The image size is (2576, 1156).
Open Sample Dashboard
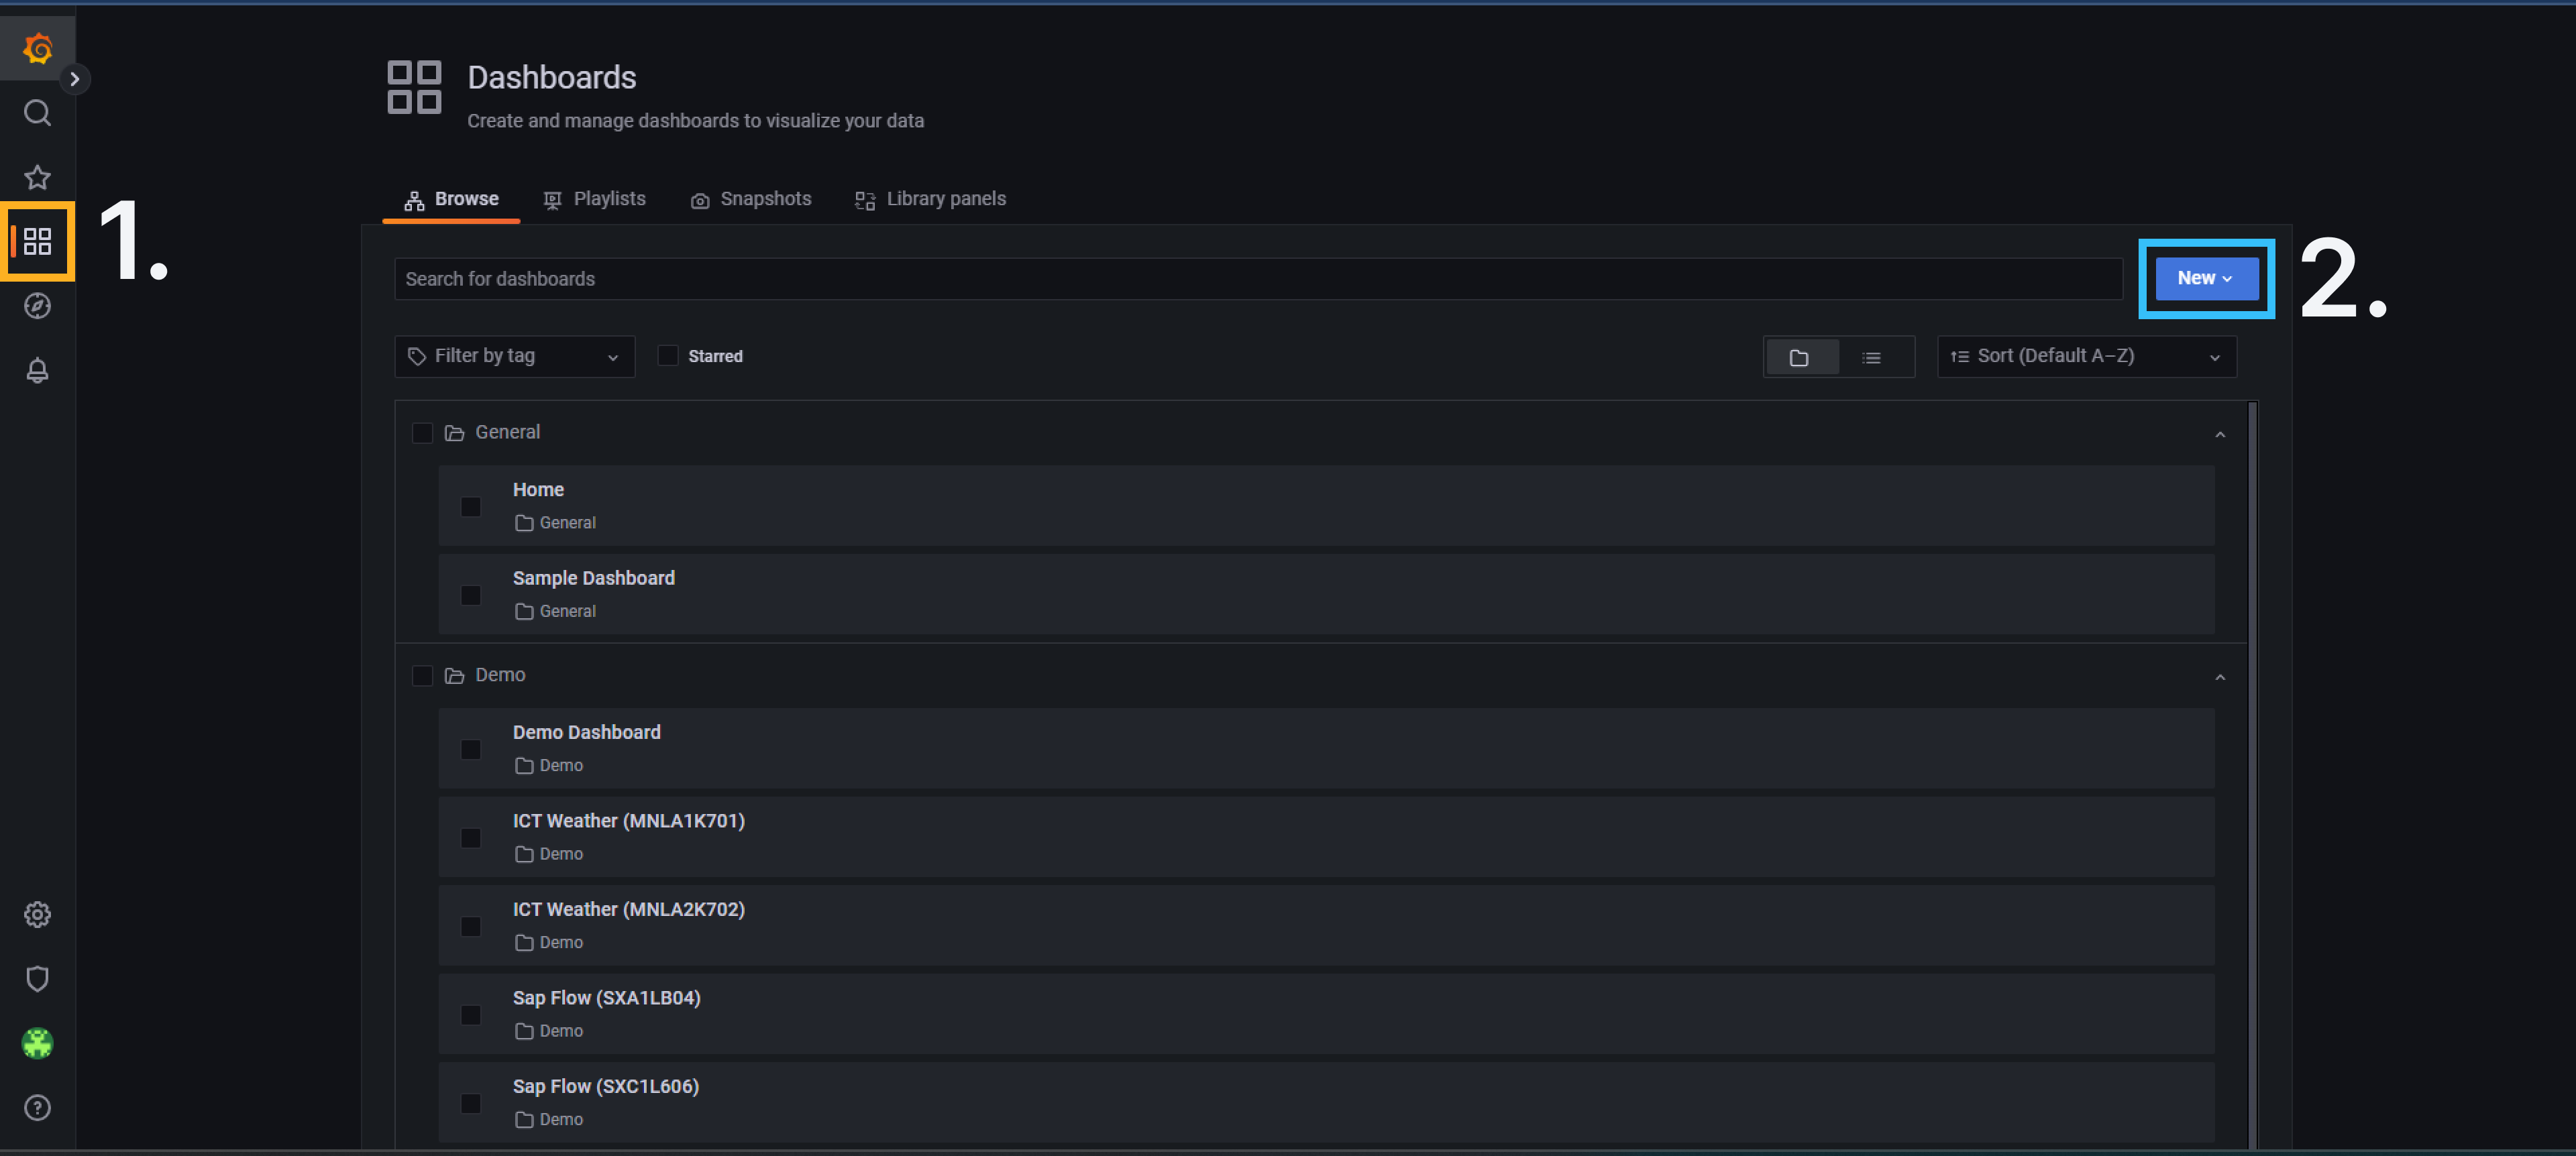pos(594,579)
